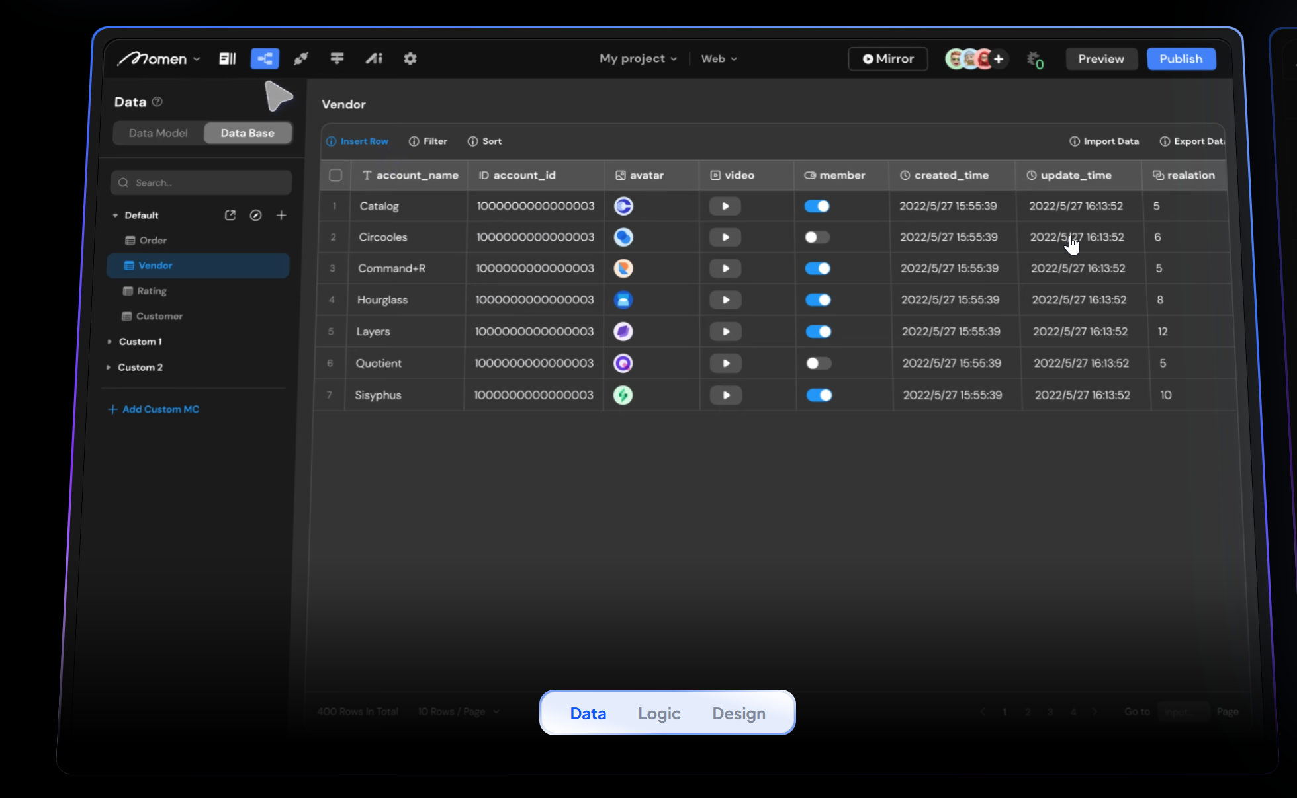Switch to the Data Base tab
1297x798 pixels.
pyautogui.click(x=247, y=133)
